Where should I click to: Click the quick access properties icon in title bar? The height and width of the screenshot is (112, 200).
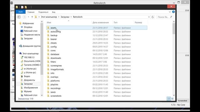click(x=22, y=7)
